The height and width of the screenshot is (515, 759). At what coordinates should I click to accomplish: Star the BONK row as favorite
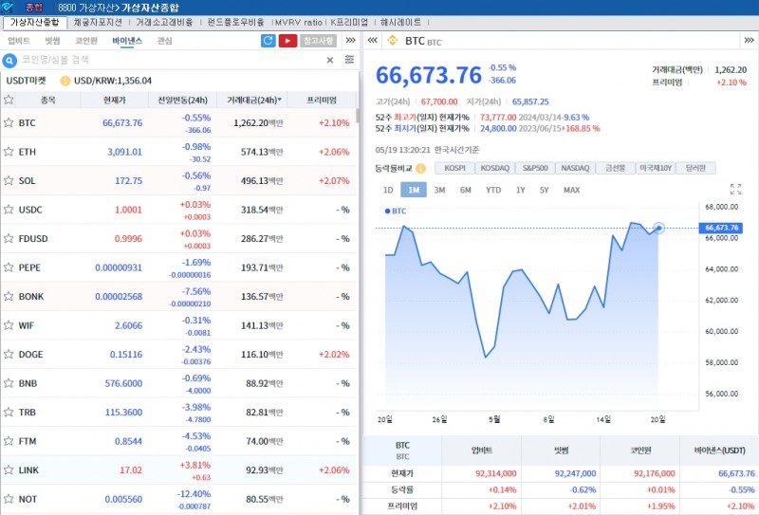coord(9,296)
